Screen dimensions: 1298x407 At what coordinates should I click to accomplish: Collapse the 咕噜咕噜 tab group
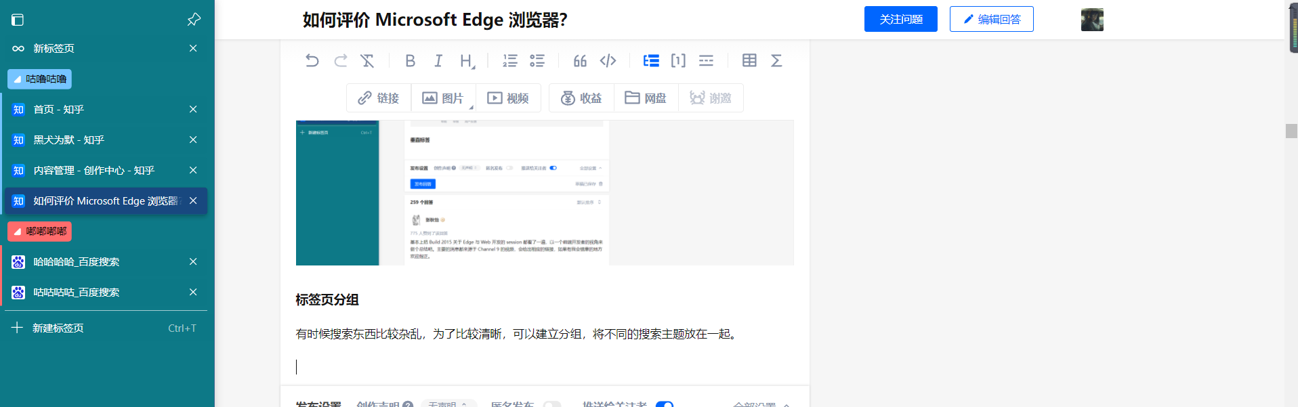(39, 79)
